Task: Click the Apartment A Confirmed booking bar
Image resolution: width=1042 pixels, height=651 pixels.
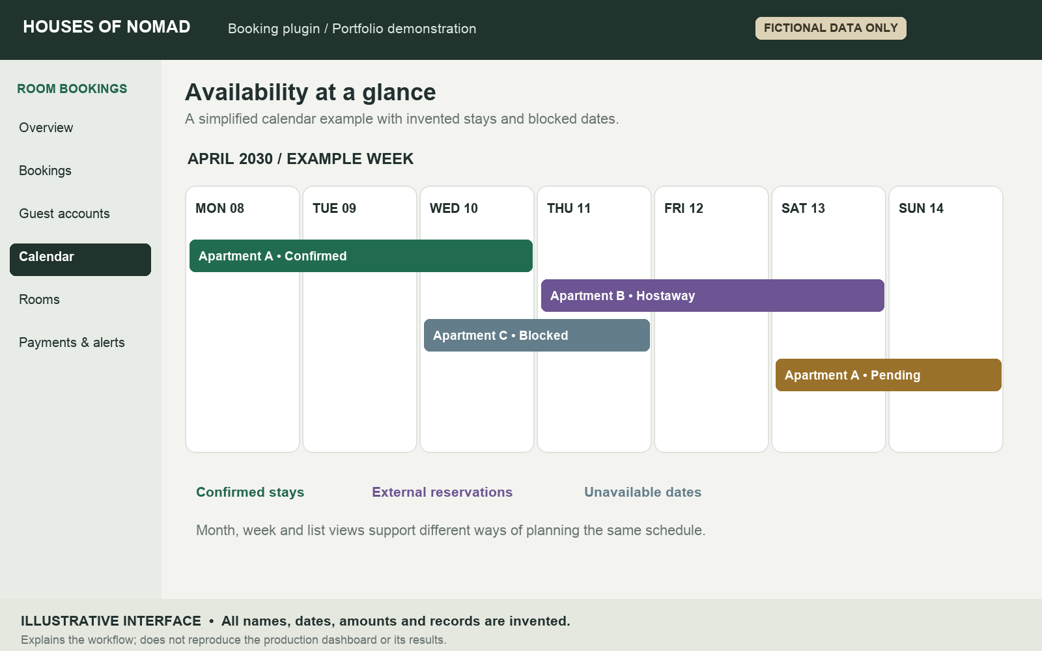Action: tap(361, 256)
